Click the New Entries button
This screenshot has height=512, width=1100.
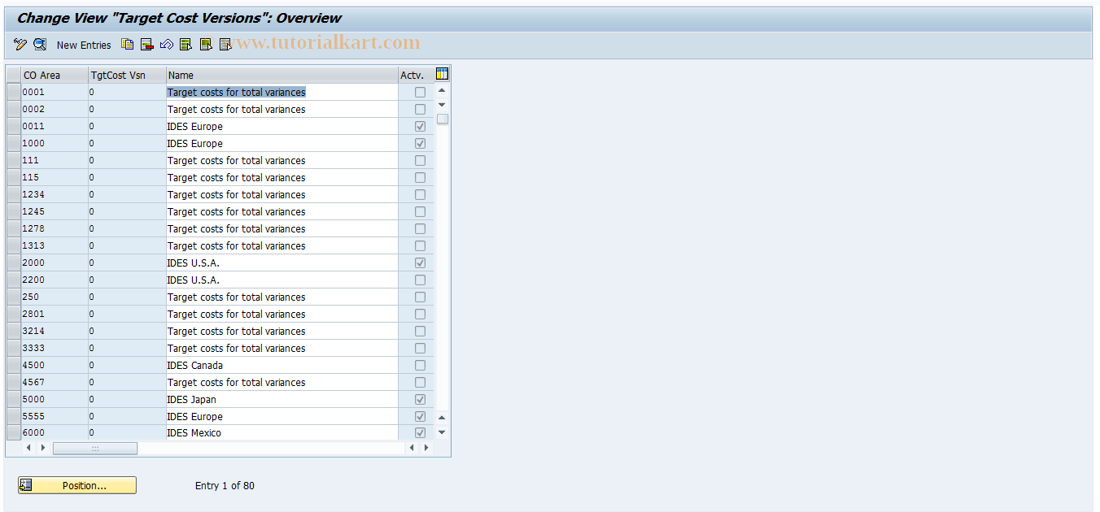(84, 45)
